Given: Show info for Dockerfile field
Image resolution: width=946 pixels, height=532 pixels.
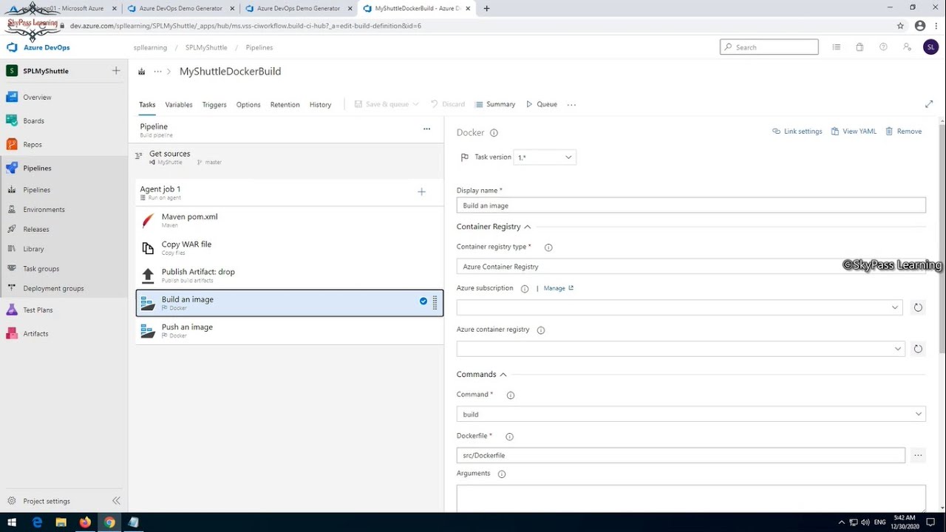Looking at the screenshot, I should [x=509, y=437].
